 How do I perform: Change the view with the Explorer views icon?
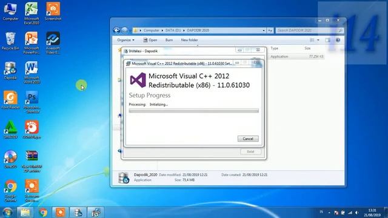coord(312,40)
